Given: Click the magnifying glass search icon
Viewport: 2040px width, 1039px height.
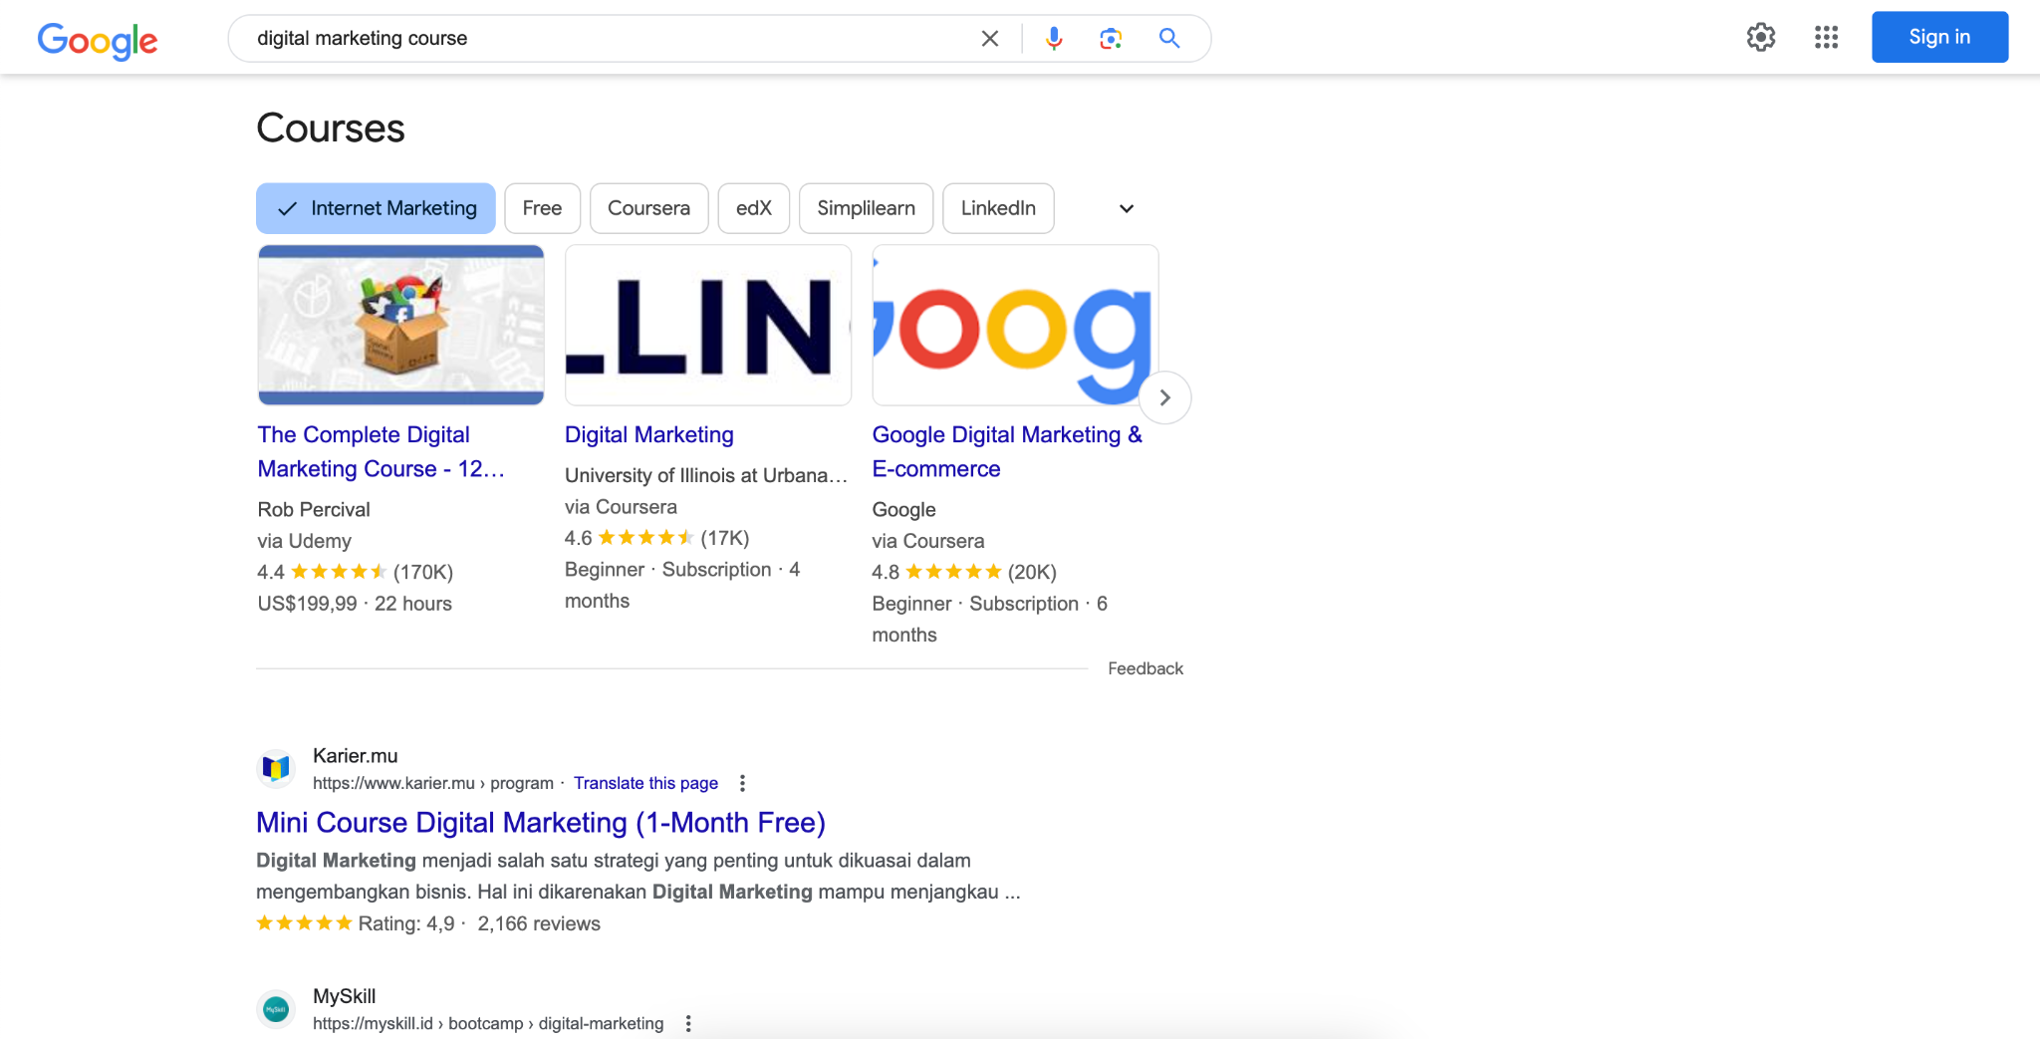Looking at the screenshot, I should coord(1169,39).
